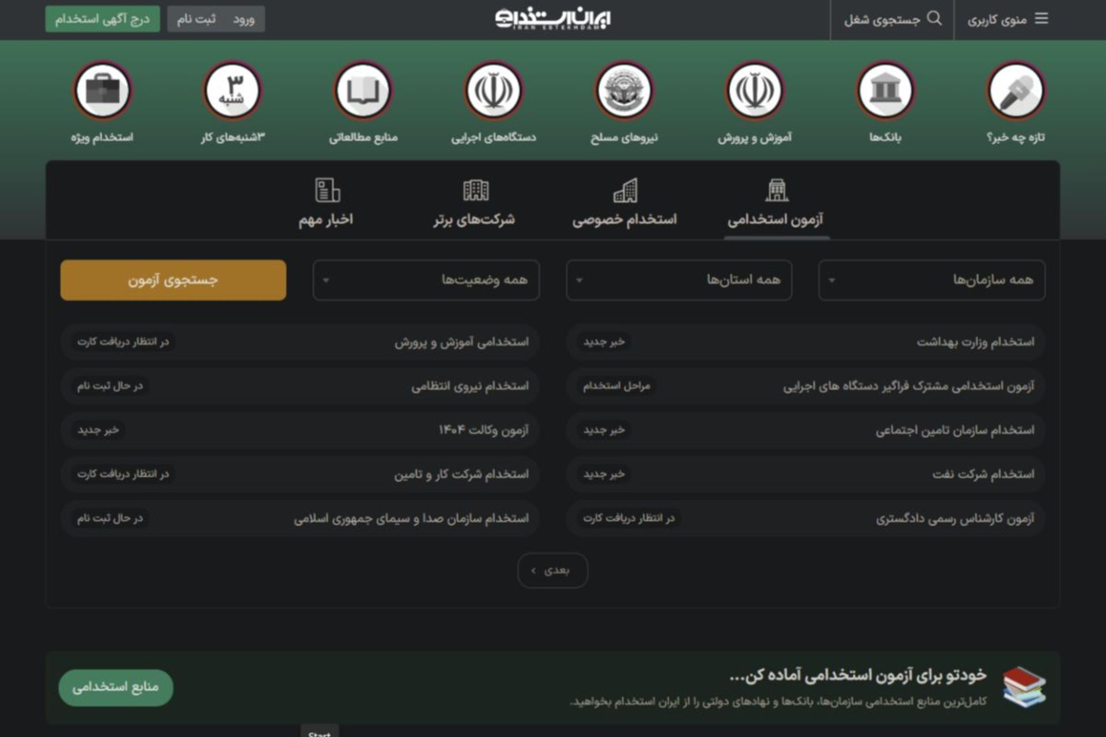Expand the 'همه سازمان‌ها' dropdown
1106x737 pixels.
coord(931,280)
